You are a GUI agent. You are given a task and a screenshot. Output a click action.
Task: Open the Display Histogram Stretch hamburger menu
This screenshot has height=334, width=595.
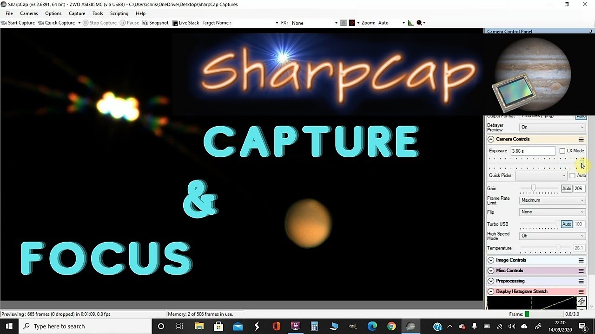click(581, 291)
